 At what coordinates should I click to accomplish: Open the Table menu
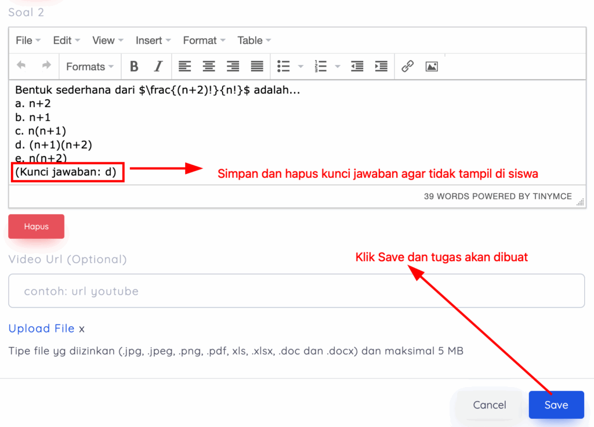(250, 40)
